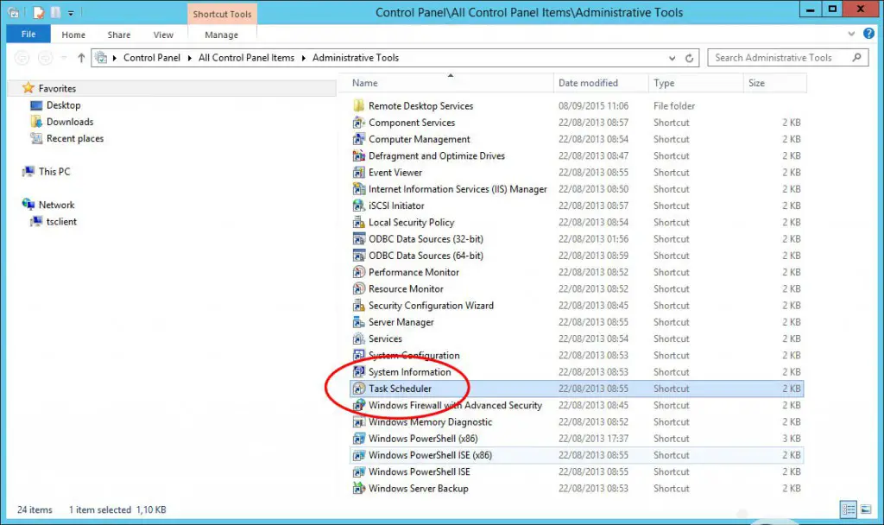Expand the ribbon with the chevron
This screenshot has height=525, width=884.
point(851,34)
